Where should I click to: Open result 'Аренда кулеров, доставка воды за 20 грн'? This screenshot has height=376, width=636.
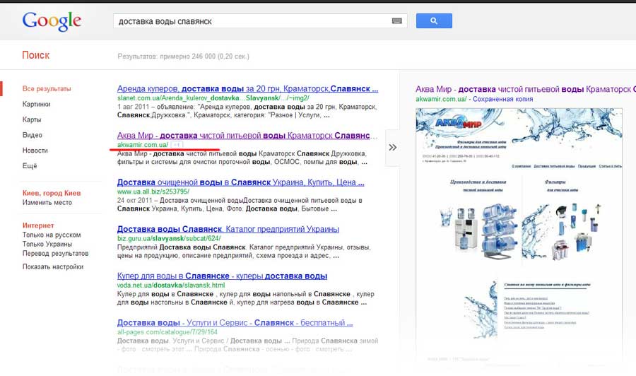tap(247, 89)
